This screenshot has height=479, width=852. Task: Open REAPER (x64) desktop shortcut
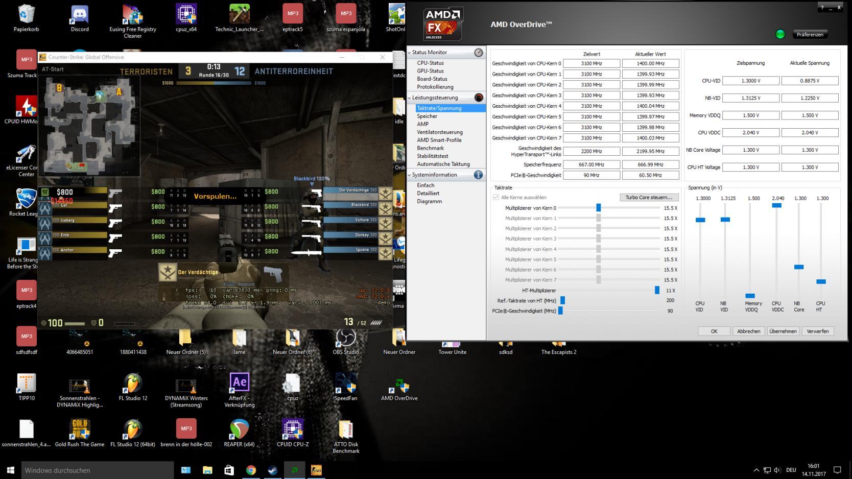coord(239,434)
